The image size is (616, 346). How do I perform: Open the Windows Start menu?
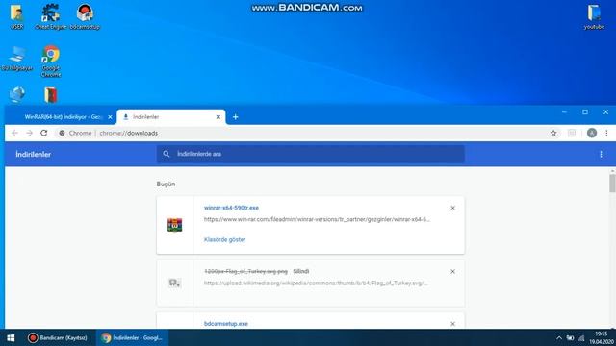coord(11,337)
